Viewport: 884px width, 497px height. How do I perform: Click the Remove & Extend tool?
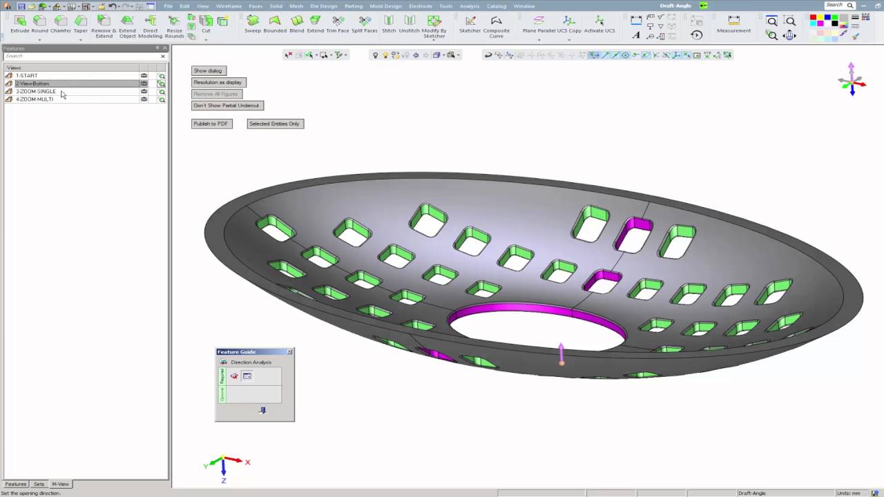click(104, 26)
